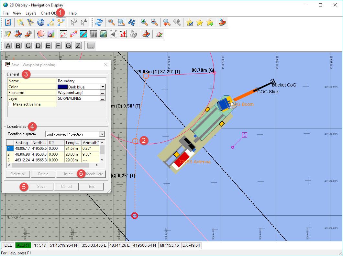Open the Color dropdown arrow

(x=103, y=87)
